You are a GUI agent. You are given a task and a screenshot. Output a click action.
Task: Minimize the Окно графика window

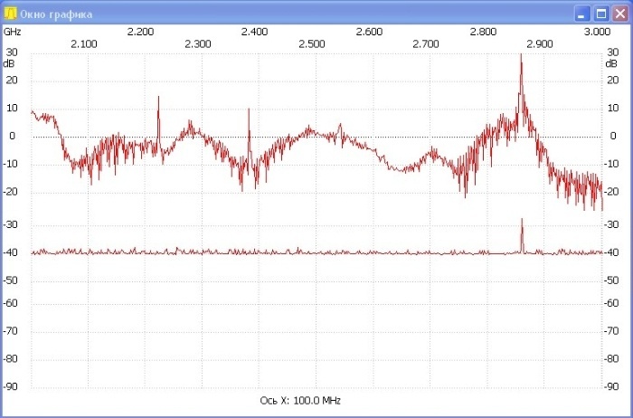coord(581,14)
